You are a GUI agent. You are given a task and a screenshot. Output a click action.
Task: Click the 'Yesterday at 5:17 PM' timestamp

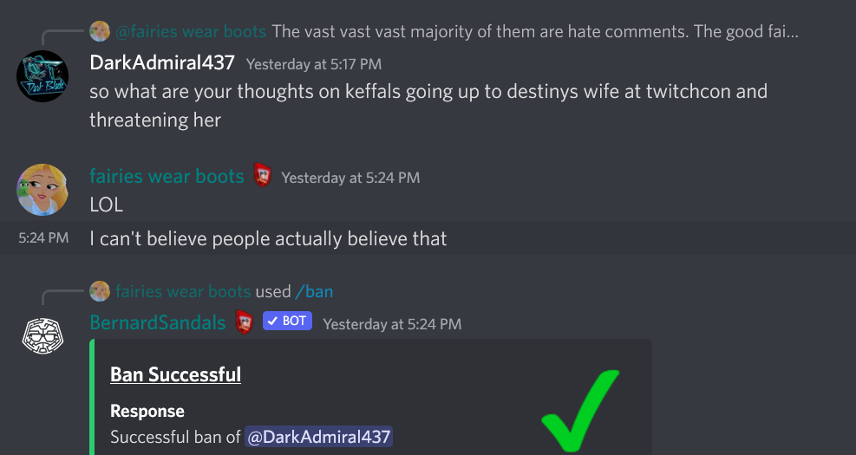(x=314, y=64)
